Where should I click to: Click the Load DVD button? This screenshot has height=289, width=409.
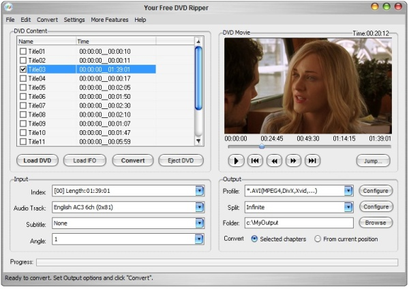point(37,160)
